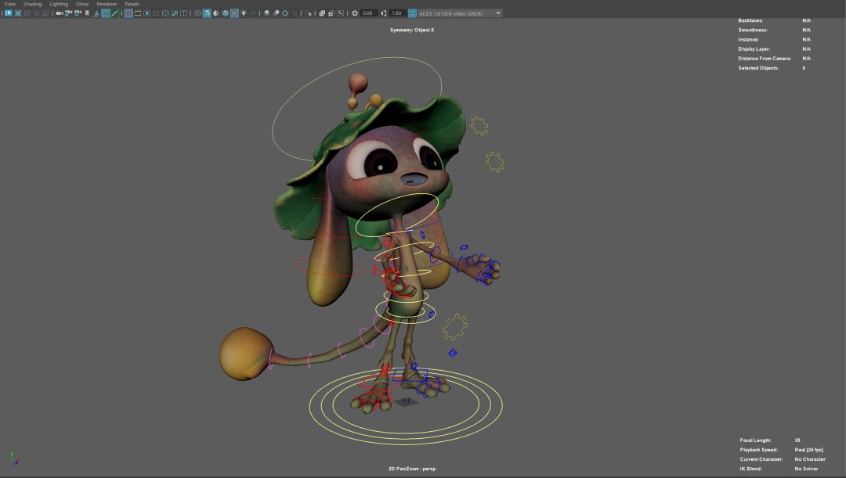Click the blue diamond control near the foot
846x478 pixels.
(x=453, y=353)
